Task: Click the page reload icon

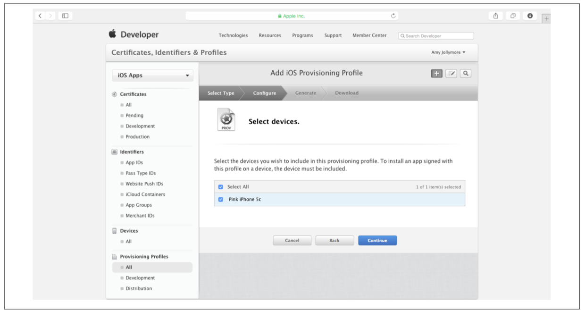Action: pyautogui.click(x=393, y=16)
